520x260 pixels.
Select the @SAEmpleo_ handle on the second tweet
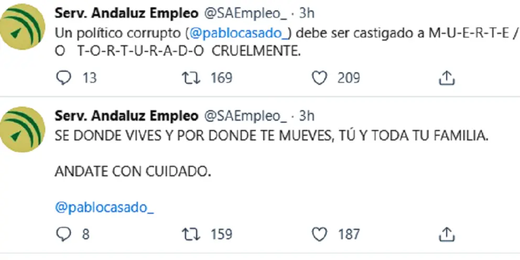[x=245, y=116]
